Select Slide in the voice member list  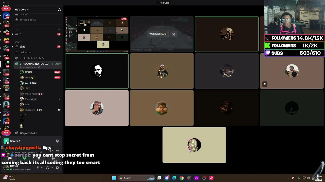[40, 105]
